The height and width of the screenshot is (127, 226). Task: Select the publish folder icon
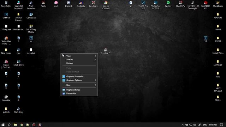[6, 110]
